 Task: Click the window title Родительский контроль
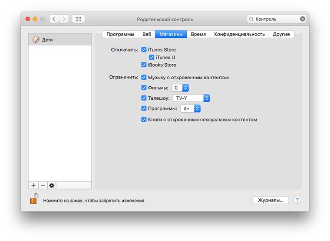[165, 20]
